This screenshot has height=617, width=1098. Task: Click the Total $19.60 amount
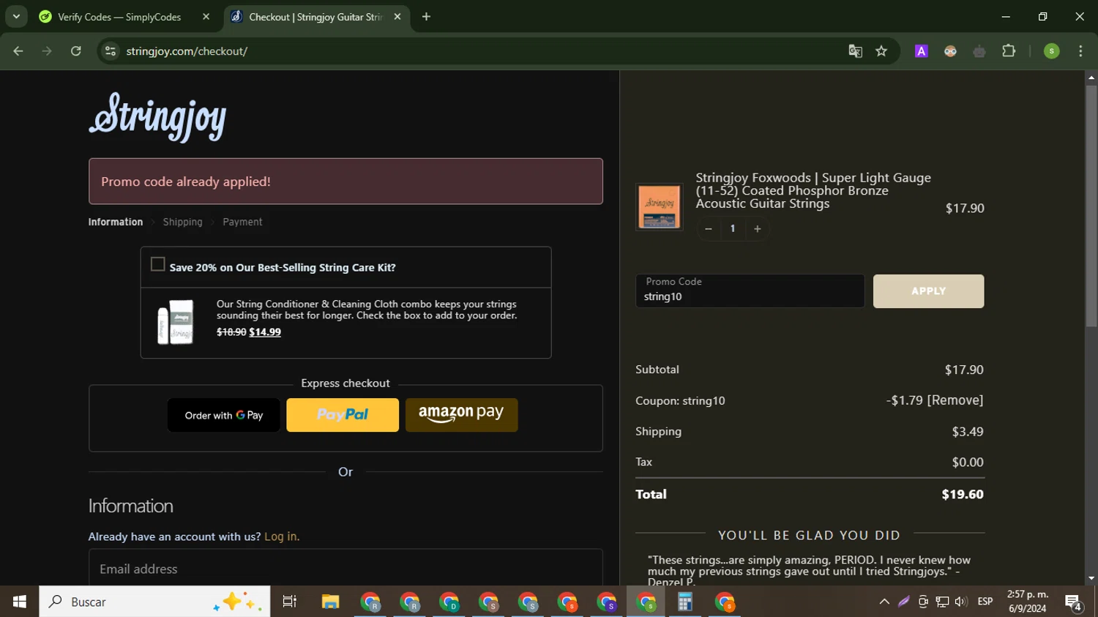[963, 494]
